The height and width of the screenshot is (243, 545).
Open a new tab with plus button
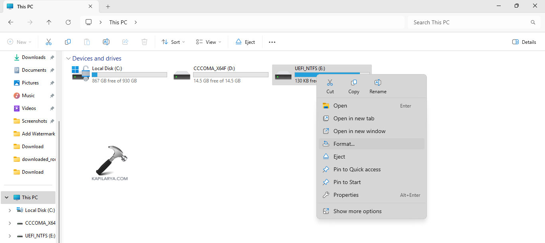coord(108,6)
